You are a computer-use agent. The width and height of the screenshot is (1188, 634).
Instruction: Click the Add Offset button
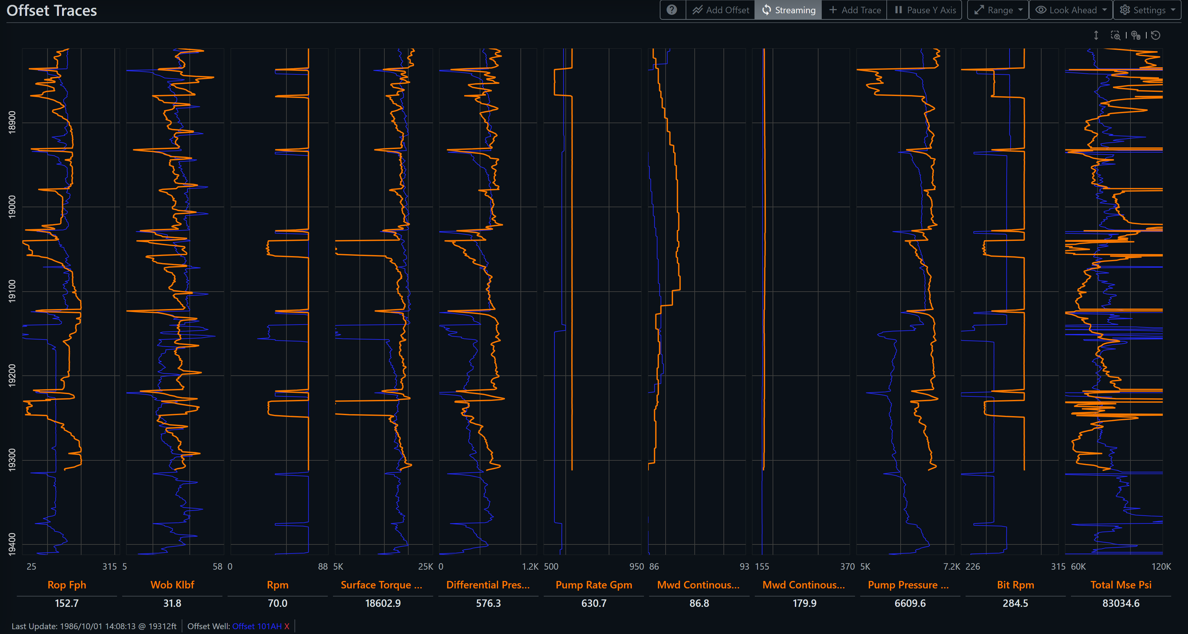click(x=721, y=10)
